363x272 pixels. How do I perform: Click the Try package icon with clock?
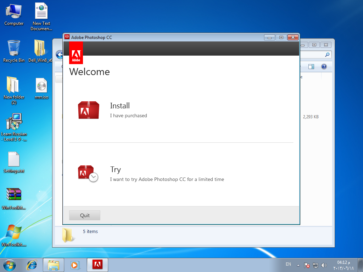point(88,174)
